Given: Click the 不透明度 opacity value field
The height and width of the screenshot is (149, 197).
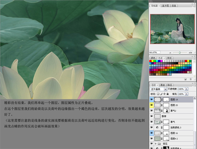Looking at the screenshot, I should click(x=181, y=89).
